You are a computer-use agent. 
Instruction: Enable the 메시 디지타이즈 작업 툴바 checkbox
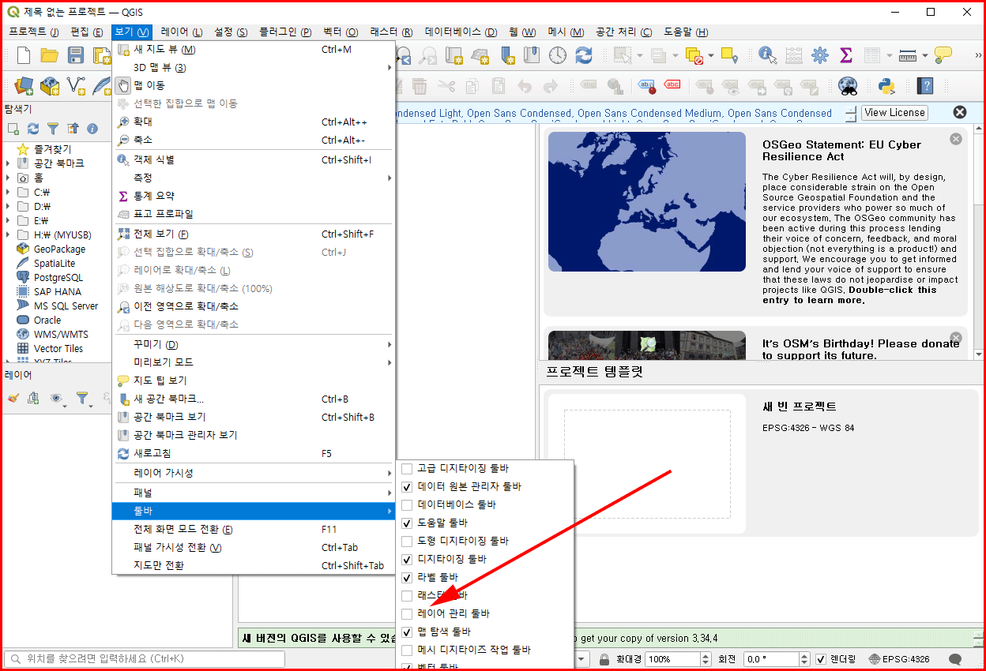pos(407,650)
